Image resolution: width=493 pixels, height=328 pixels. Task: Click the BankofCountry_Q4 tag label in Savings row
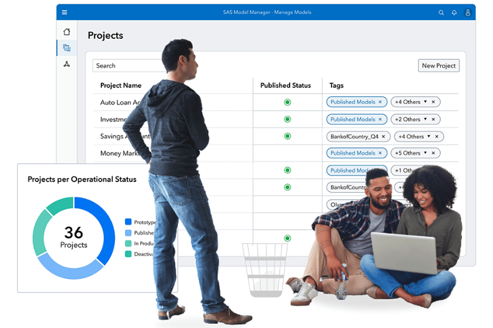tap(355, 137)
